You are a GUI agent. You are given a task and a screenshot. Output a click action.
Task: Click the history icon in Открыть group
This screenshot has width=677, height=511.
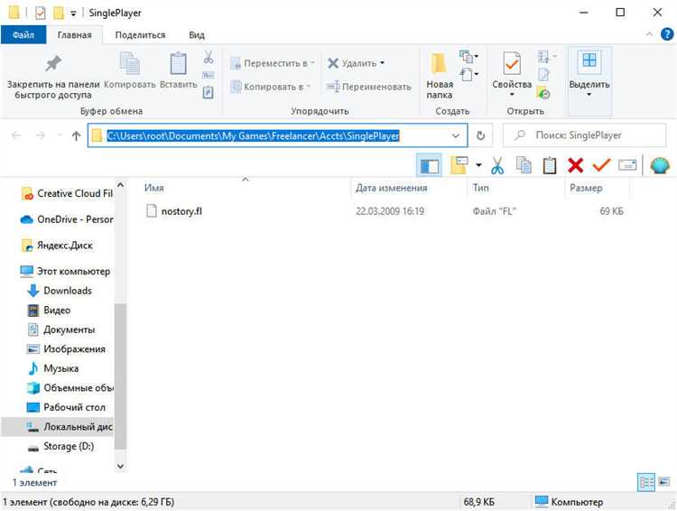pos(543,92)
